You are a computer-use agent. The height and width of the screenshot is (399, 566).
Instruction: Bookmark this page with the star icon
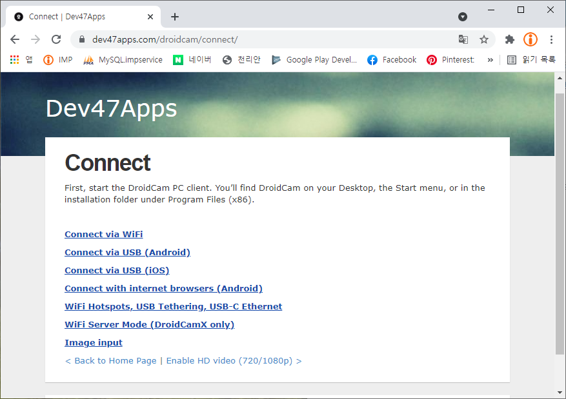tap(483, 39)
